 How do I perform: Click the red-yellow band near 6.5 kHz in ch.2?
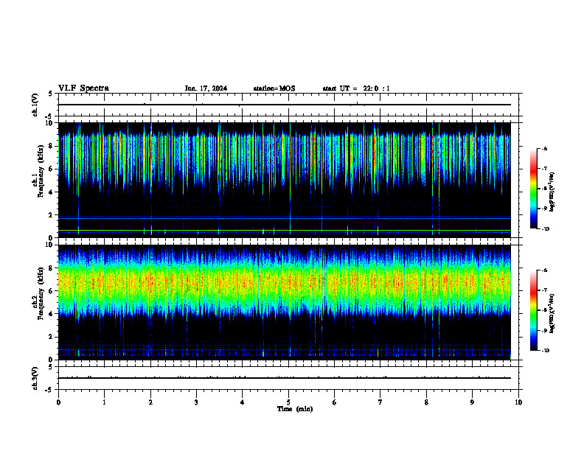(285, 284)
